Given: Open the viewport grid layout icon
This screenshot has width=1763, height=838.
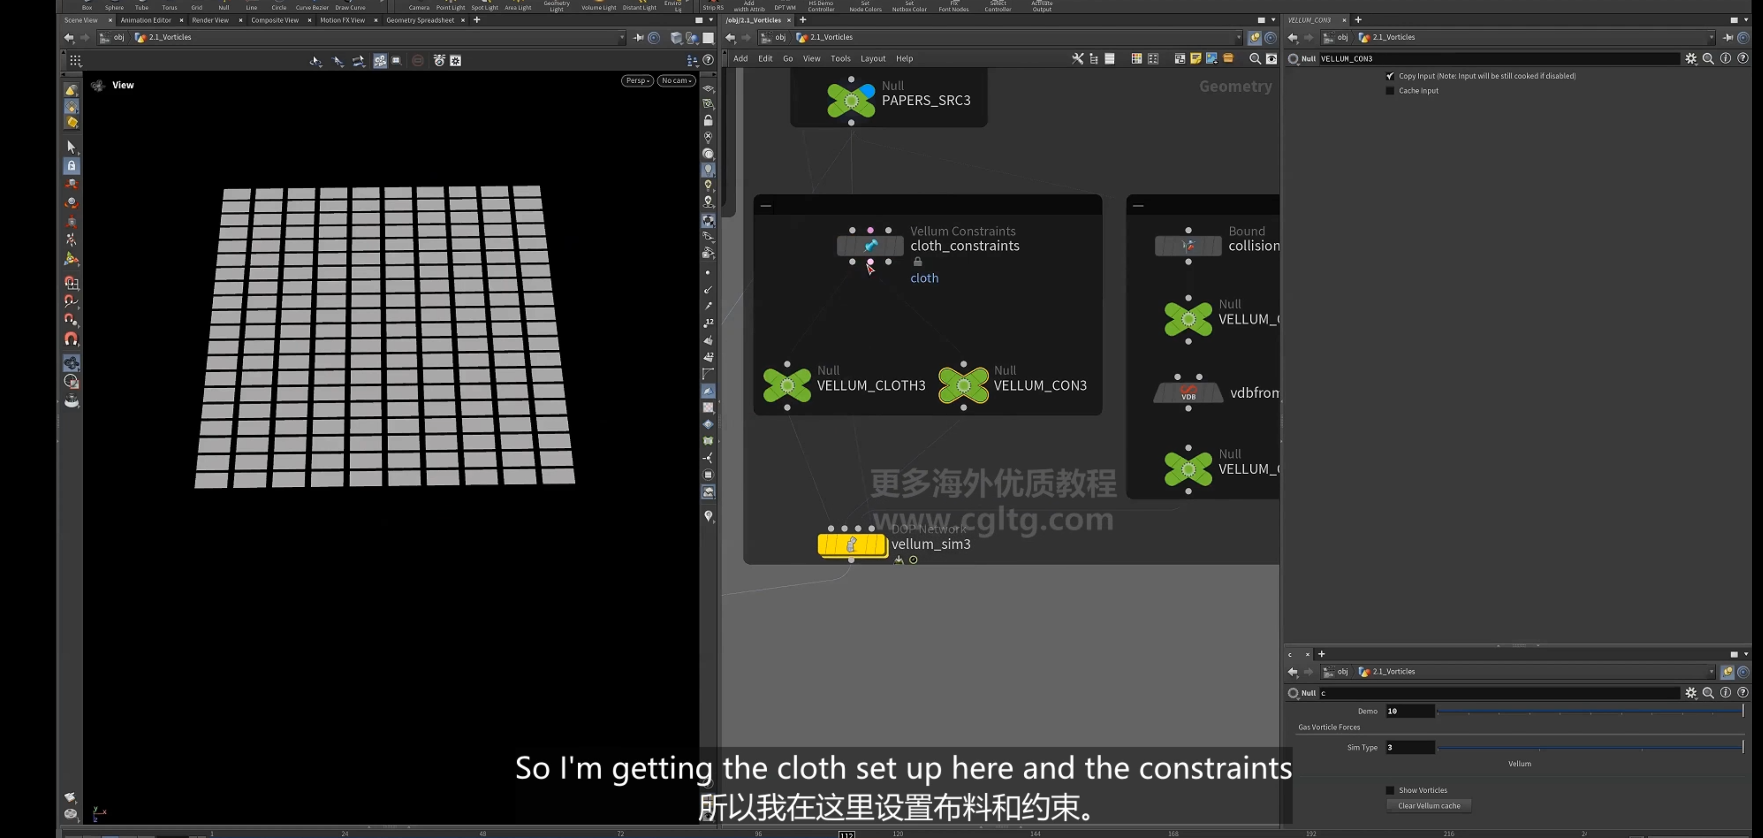Looking at the screenshot, I should tap(75, 60).
